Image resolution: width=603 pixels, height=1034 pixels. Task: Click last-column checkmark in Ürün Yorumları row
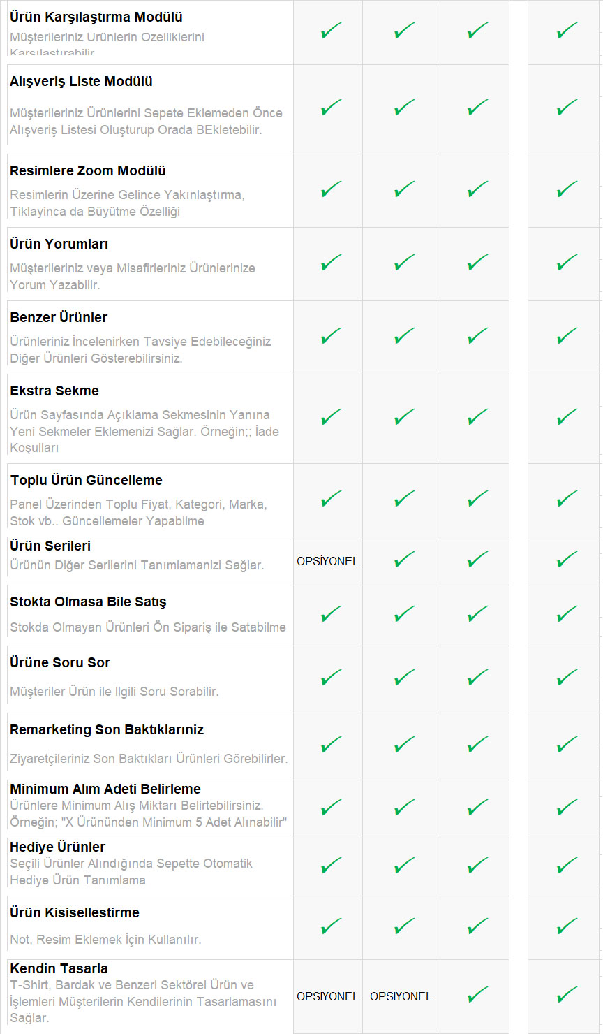pyautogui.click(x=567, y=263)
